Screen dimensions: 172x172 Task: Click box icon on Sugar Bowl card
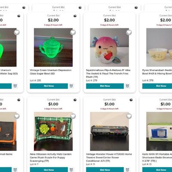pos(75,16)
